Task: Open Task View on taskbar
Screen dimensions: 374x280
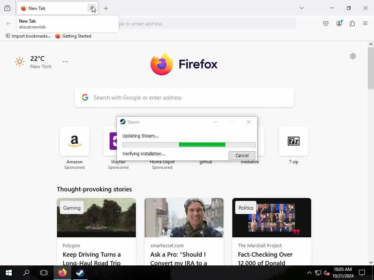Action: coord(44,273)
